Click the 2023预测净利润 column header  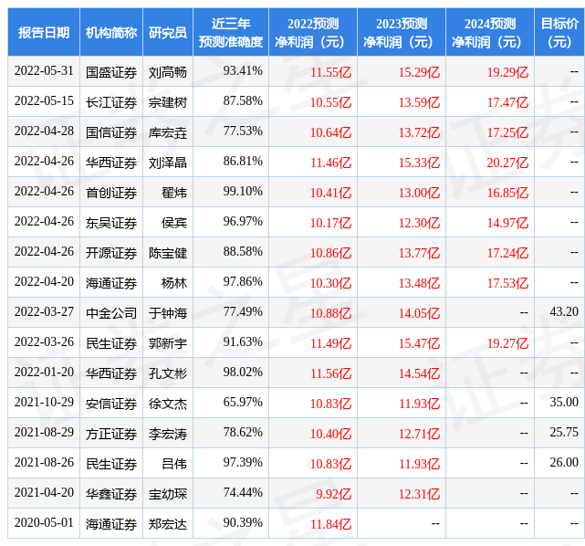402,33
